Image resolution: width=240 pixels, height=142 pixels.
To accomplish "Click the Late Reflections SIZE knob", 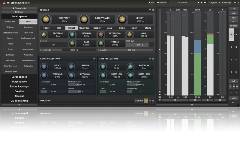I will tap(103, 67).
